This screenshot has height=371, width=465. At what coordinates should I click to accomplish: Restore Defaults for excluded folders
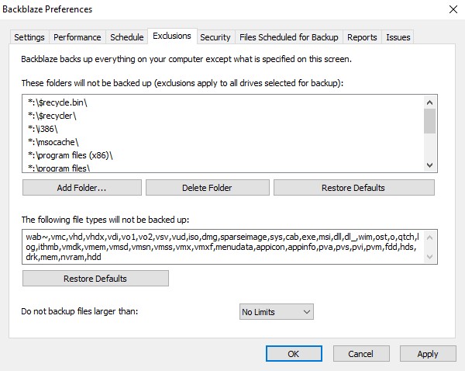[x=354, y=188]
